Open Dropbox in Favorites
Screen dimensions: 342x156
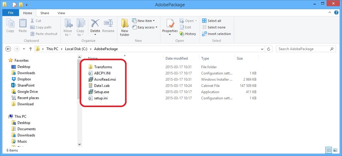[x=21, y=79]
